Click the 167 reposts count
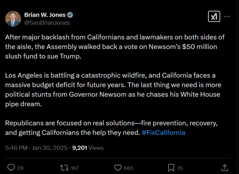This screenshot has width=239, height=174. 74,168
